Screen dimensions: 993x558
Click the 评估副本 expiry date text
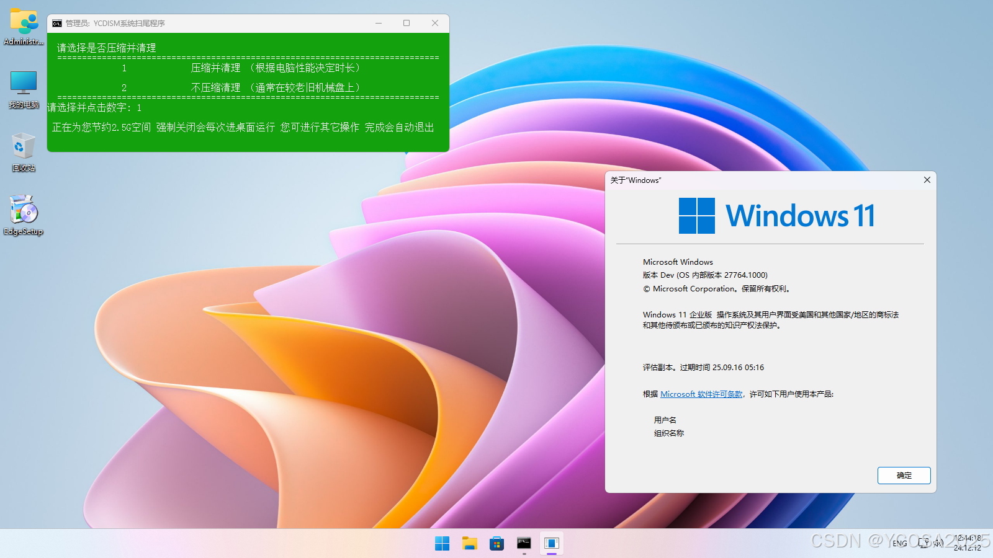pyautogui.click(x=703, y=368)
